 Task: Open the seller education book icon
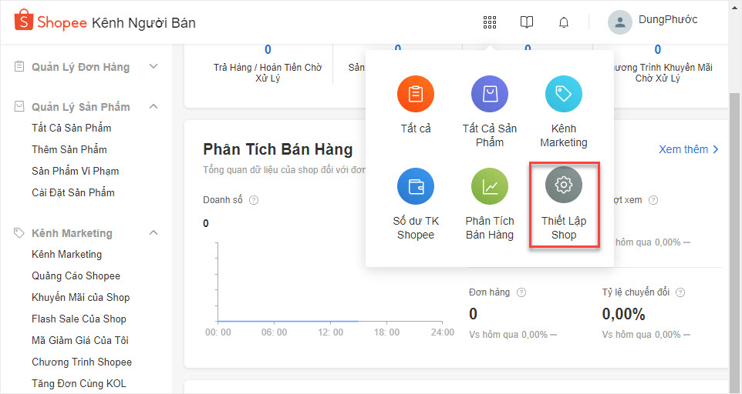527,22
